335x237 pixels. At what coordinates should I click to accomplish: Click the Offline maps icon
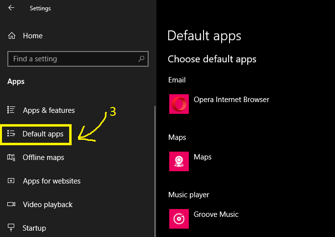coord(11,158)
